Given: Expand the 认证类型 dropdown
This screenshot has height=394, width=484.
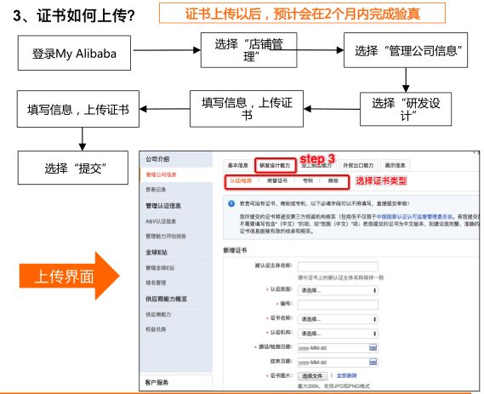Looking at the screenshot, I should (x=338, y=290).
